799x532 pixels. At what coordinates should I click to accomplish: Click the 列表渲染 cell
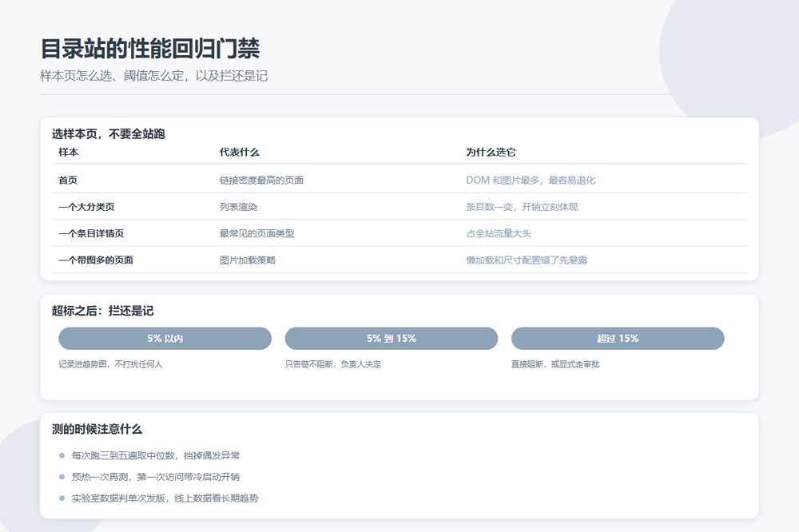tap(238, 207)
